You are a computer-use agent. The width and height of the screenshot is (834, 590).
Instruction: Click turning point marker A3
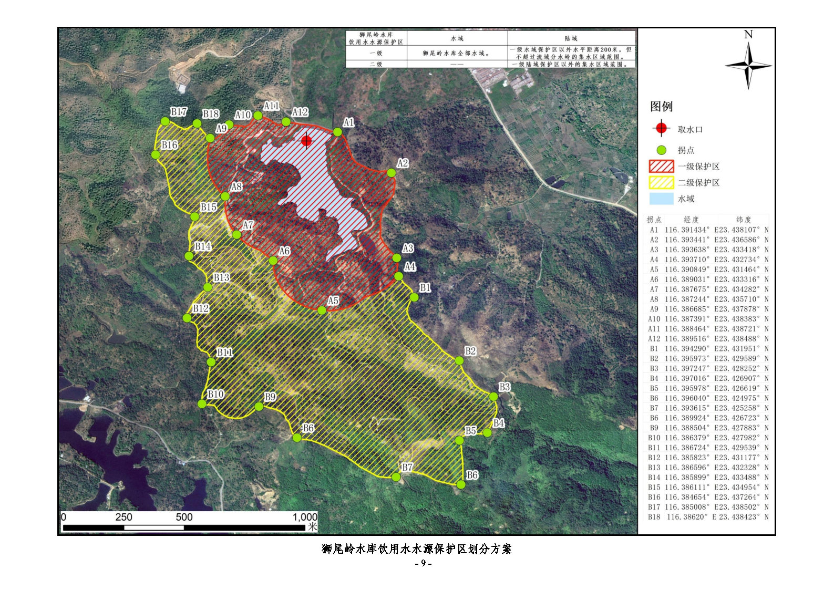click(x=397, y=258)
